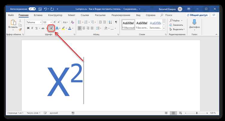The width and height of the screenshot is (225, 121).
Task: Expand the Вставить paste options arrow
Action: click(x=13, y=30)
